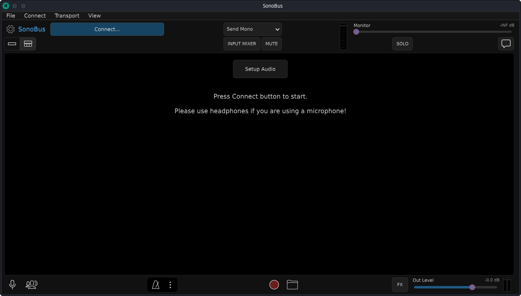Click the SonoBus title label
The width and height of the screenshot is (521, 296).
[32, 29]
